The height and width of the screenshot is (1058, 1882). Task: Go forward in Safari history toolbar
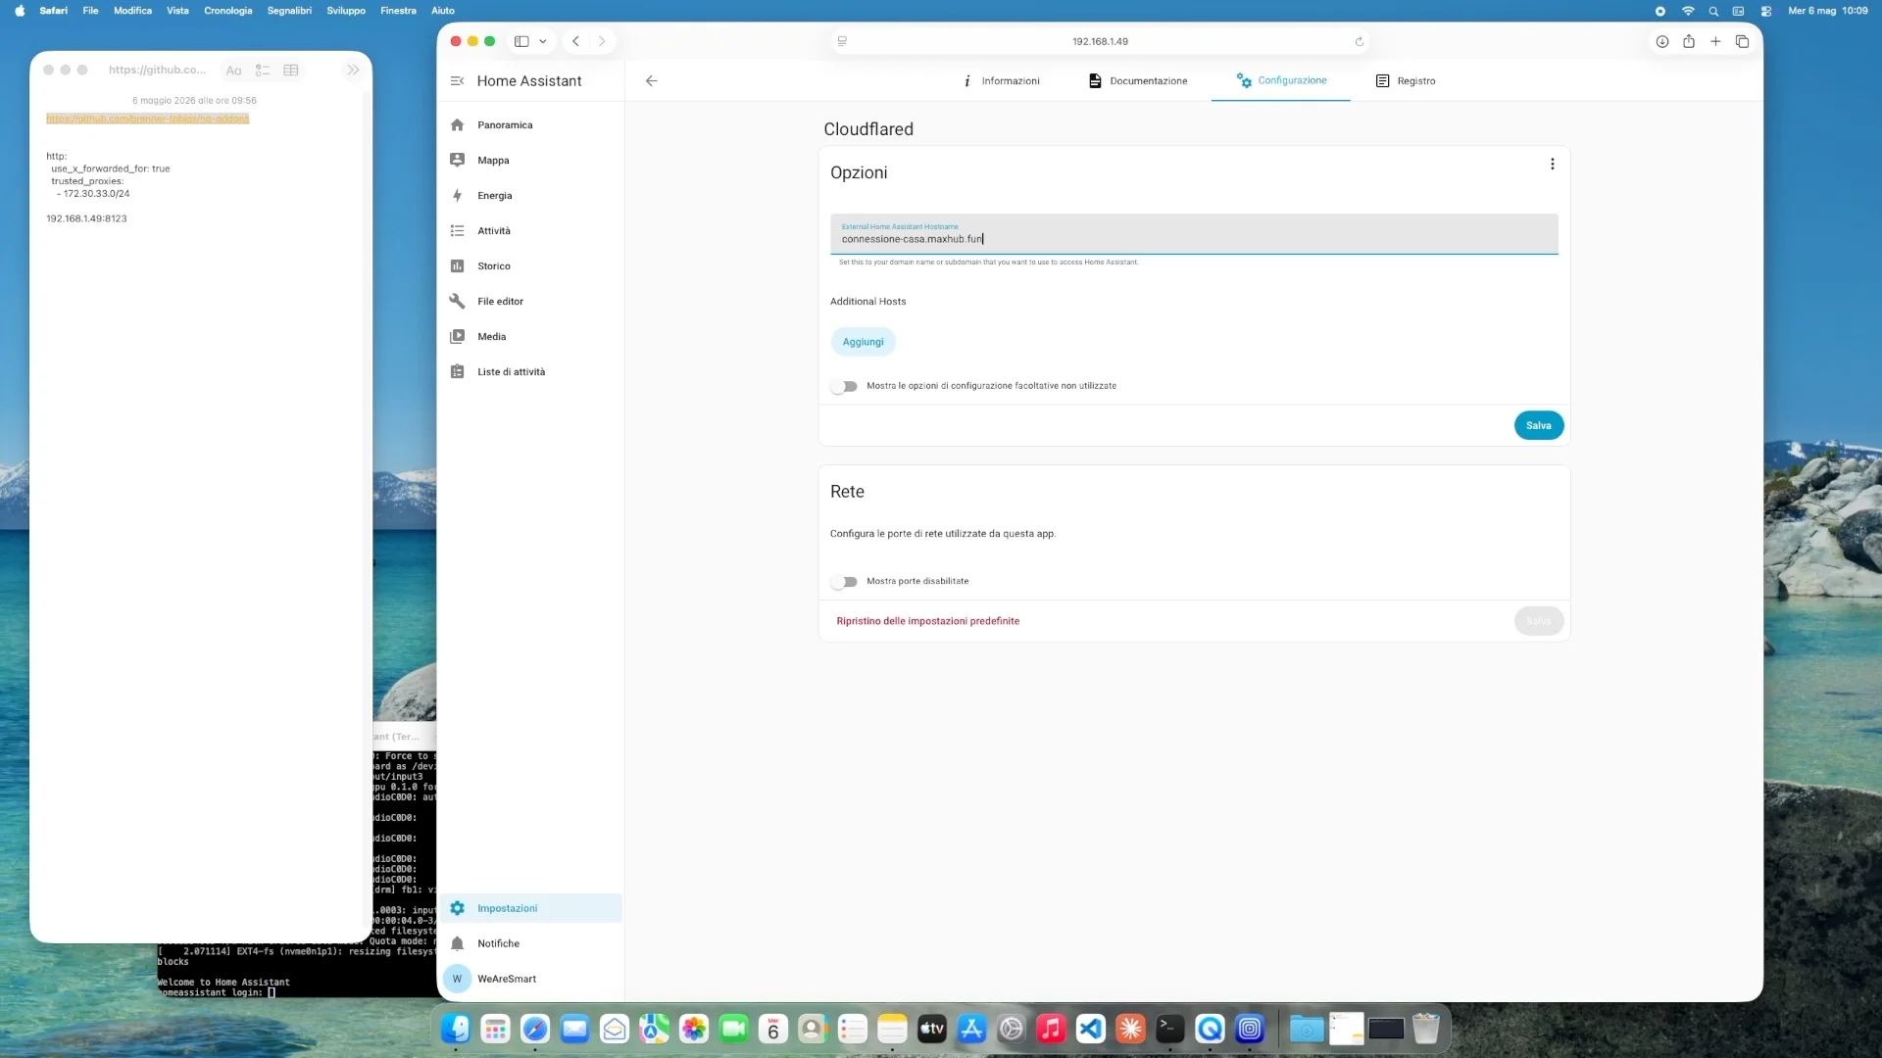[602, 41]
